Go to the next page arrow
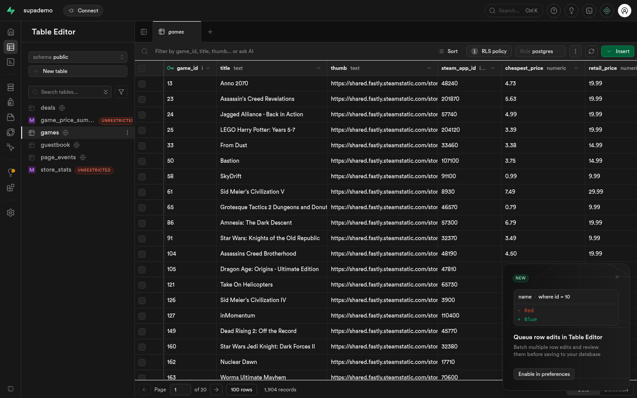Viewport: 637px width, 398px height. [x=216, y=390]
